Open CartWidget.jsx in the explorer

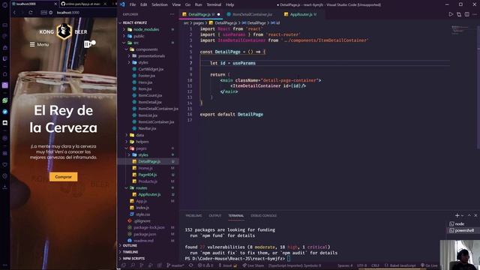point(151,69)
